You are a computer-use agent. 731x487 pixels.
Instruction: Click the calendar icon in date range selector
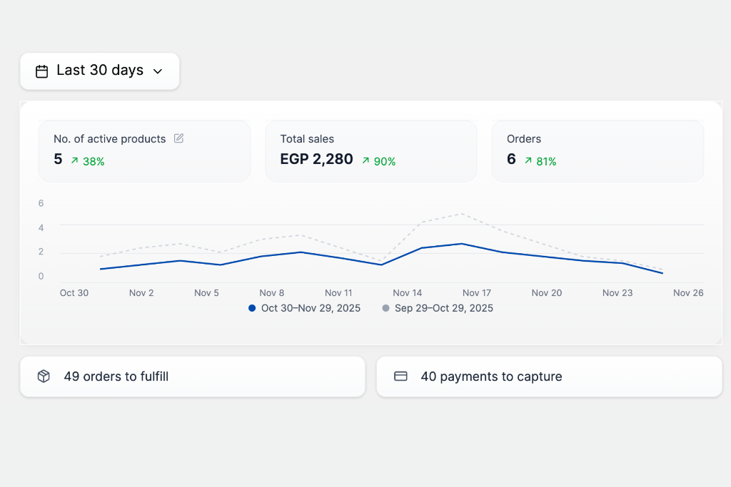[x=41, y=71]
